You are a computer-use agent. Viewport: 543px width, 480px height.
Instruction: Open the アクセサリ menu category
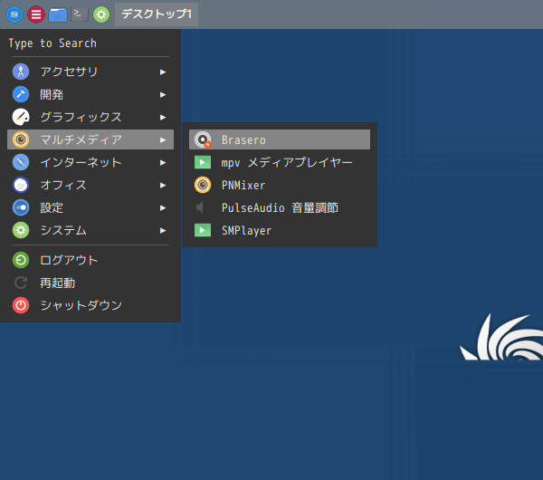(90, 72)
